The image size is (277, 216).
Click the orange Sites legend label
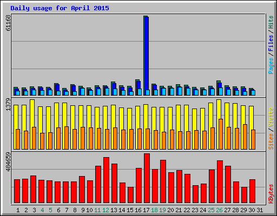(x=271, y=141)
